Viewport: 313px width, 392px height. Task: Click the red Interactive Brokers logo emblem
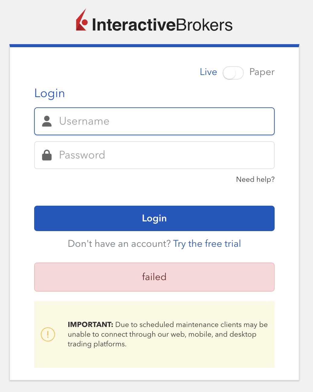82,21
